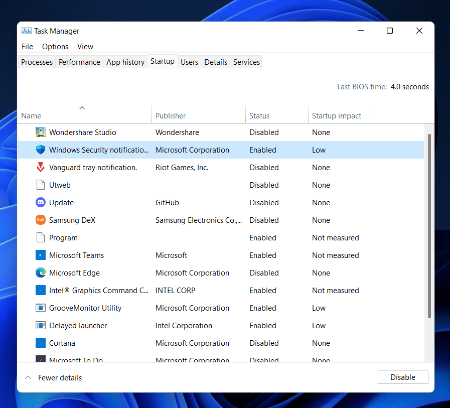450x408 pixels.
Task: Click the Discord Update icon
Action: [41, 203]
